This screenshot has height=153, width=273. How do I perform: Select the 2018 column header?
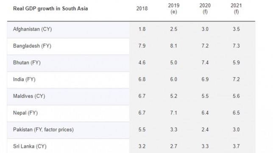142,8
